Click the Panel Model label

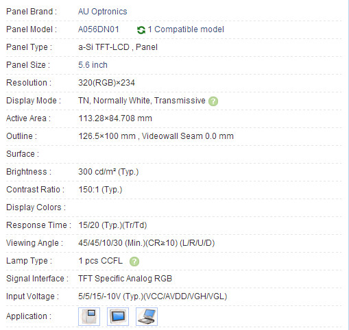coord(32,29)
